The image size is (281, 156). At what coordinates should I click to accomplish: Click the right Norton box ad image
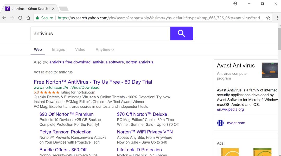[262, 152]
